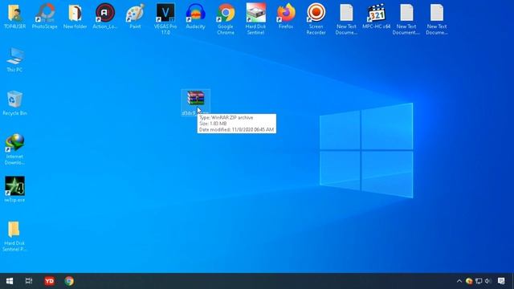Open the red YD taskbar app
514x289 pixels.
pos(49,281)
